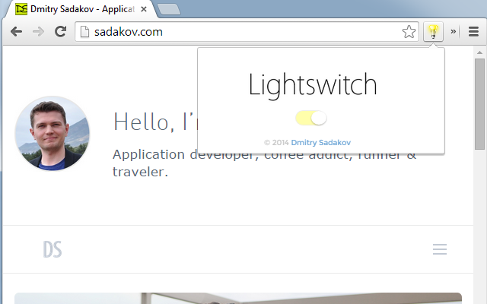Click the page icon in address bar
The height and width of the screenshot is (304, 487).
click(x=84, y=32)
